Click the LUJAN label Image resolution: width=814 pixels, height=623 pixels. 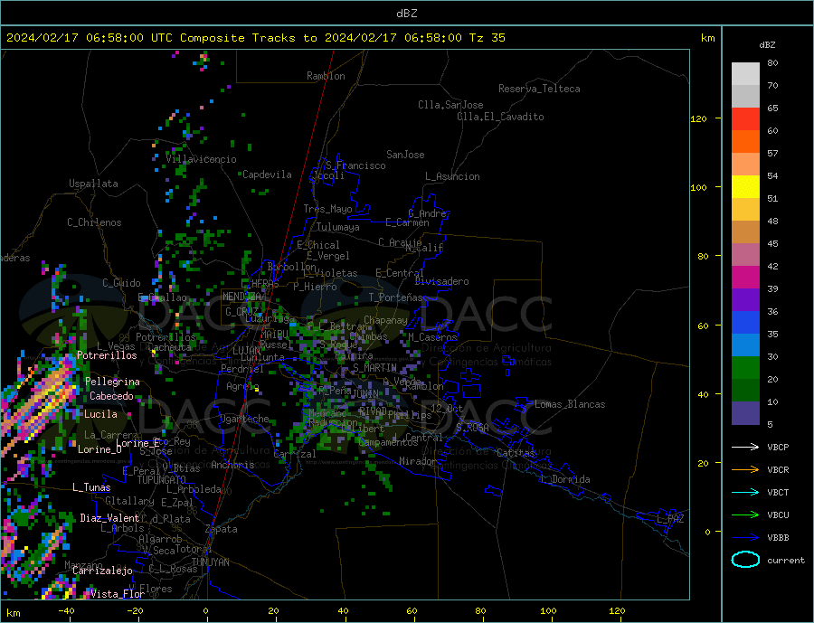[247, 352]
